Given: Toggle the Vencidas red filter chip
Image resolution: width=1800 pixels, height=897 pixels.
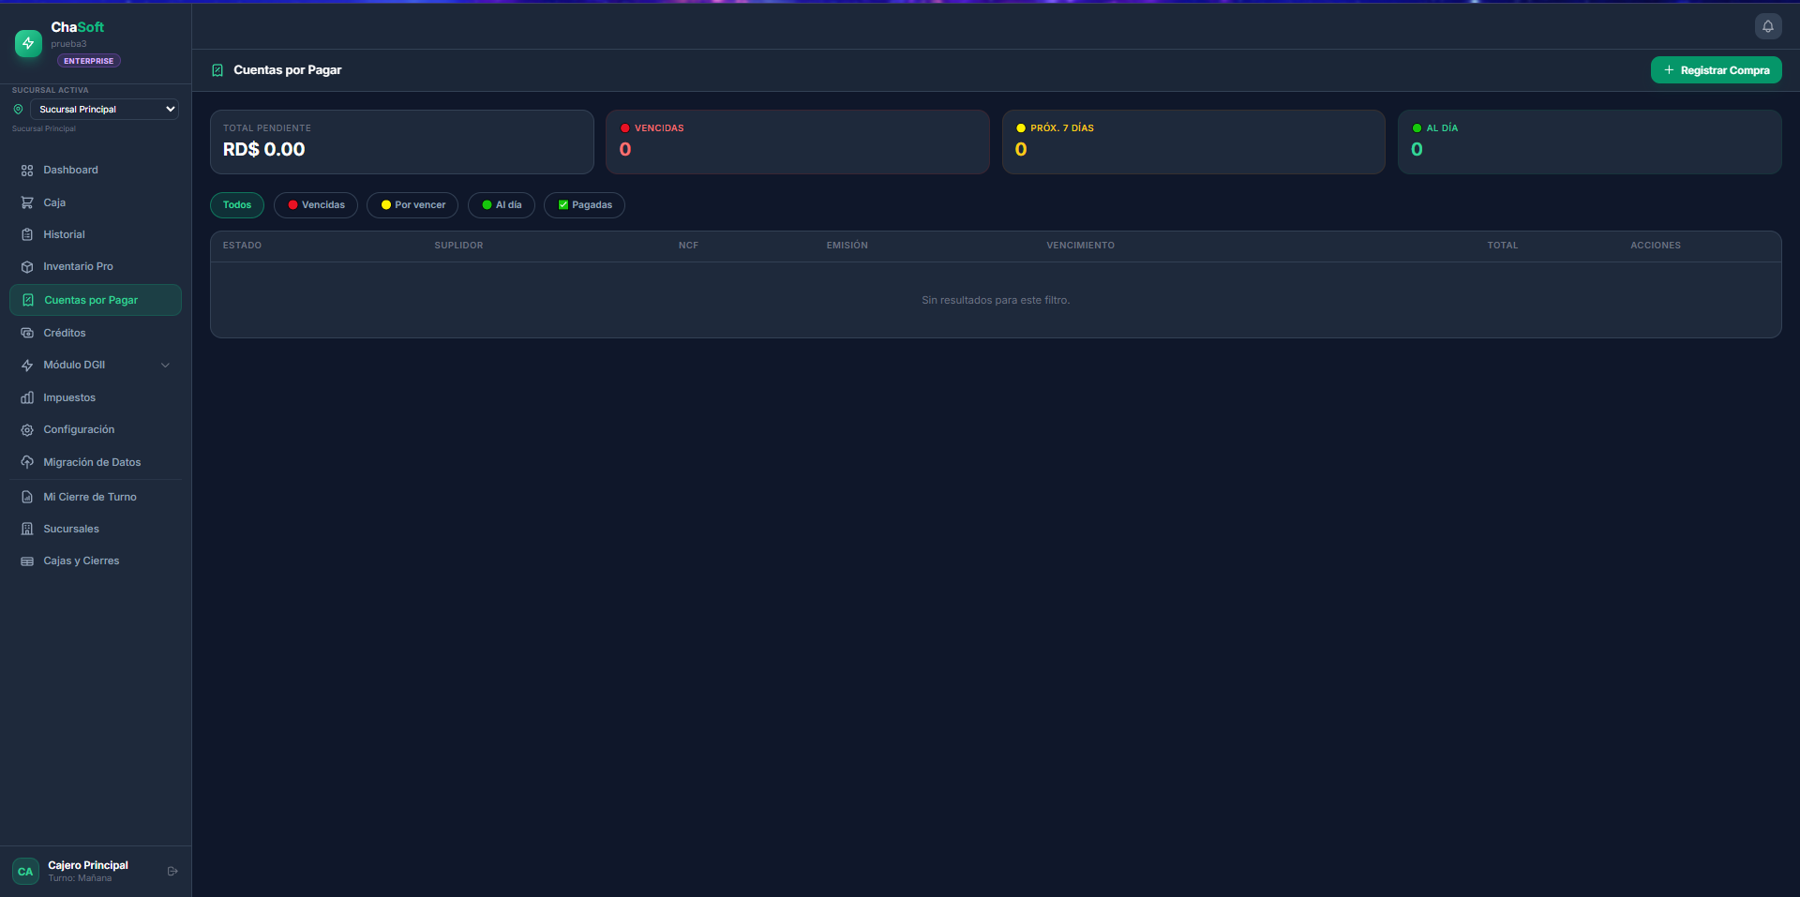Looking at the screenshot, I should tap(316, 205).
